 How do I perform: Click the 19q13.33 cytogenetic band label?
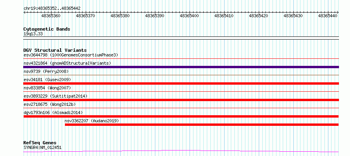coord(33,34)
